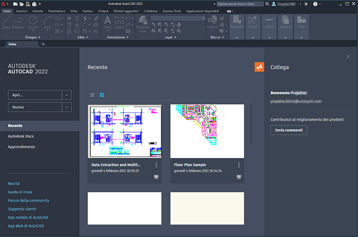The width and height of the screenshot is (358, 237).
Task: Open the Proprietà layer tool
Action: tap(143, 24)
